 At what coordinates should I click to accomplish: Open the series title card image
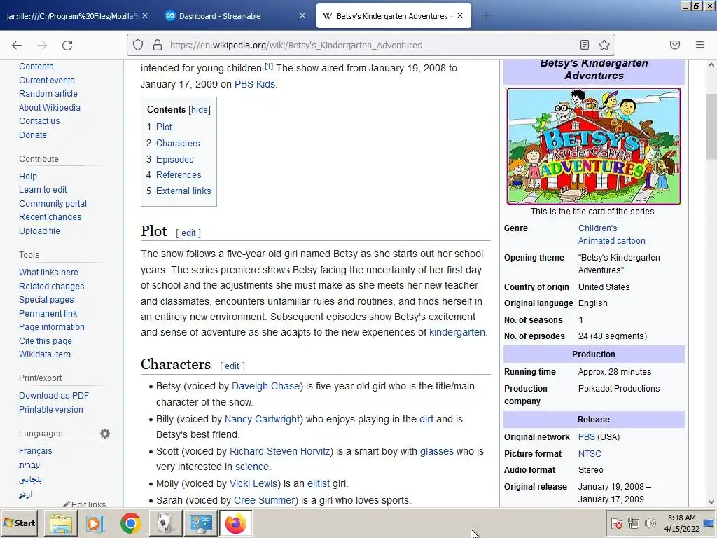[x=594, y=146]
